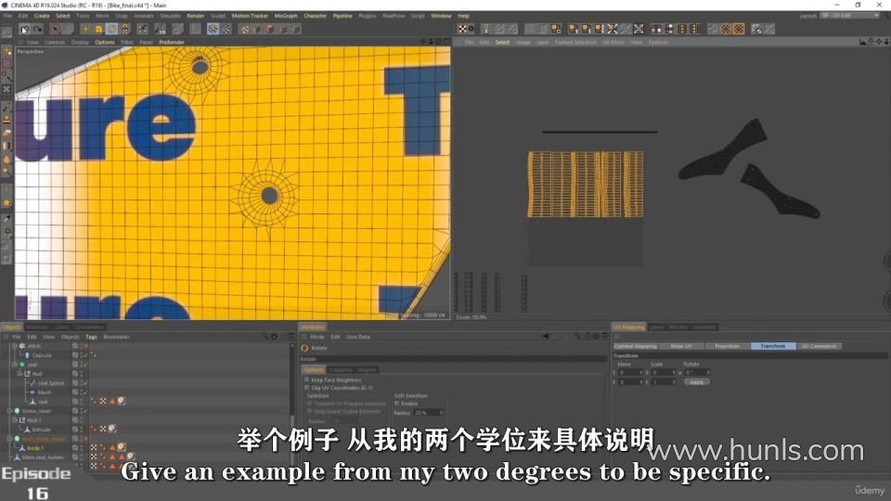891x501 pixels.
Task: Click the Rotate angle input field
Action: click(695, 373)
